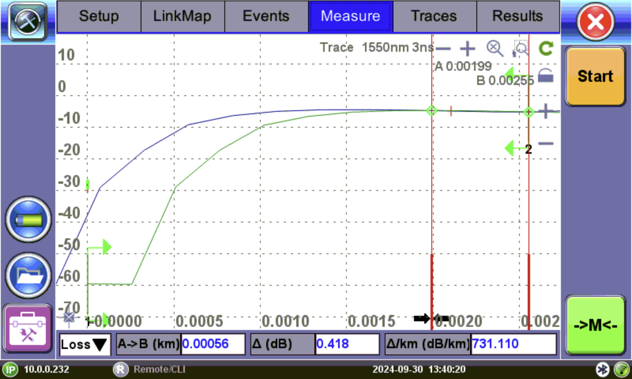Toggle the cursor lock padlock icon
632x379 pixels.
tap(545, 75)
